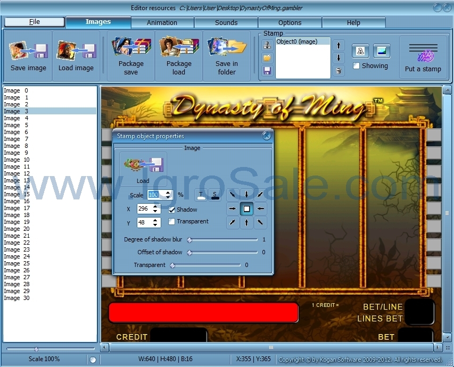Uncheck the Shadow checkbox
Image resolution: width=454 pixels, height=367 pixels.
point(172,210)
